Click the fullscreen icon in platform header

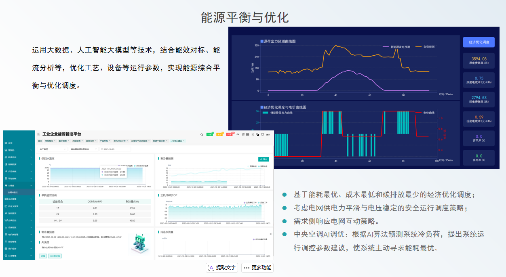tap(253, 134)
